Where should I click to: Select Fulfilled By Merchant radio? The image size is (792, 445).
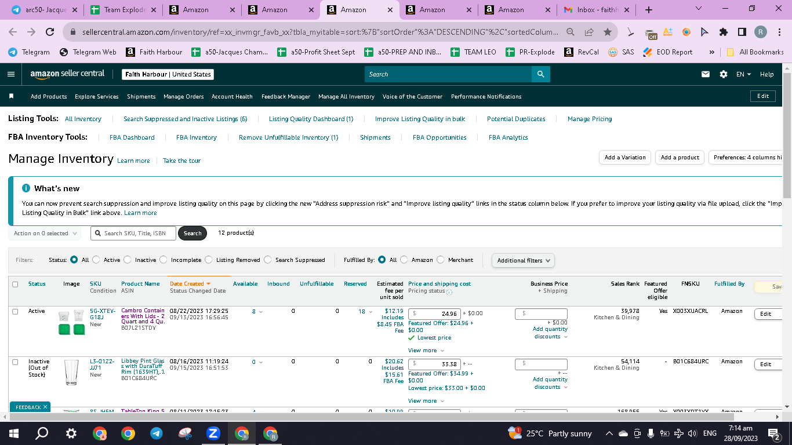click(x=441, y=260)
